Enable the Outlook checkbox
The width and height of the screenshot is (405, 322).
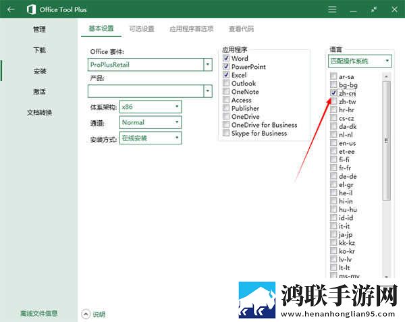click(x=226, y=83)
